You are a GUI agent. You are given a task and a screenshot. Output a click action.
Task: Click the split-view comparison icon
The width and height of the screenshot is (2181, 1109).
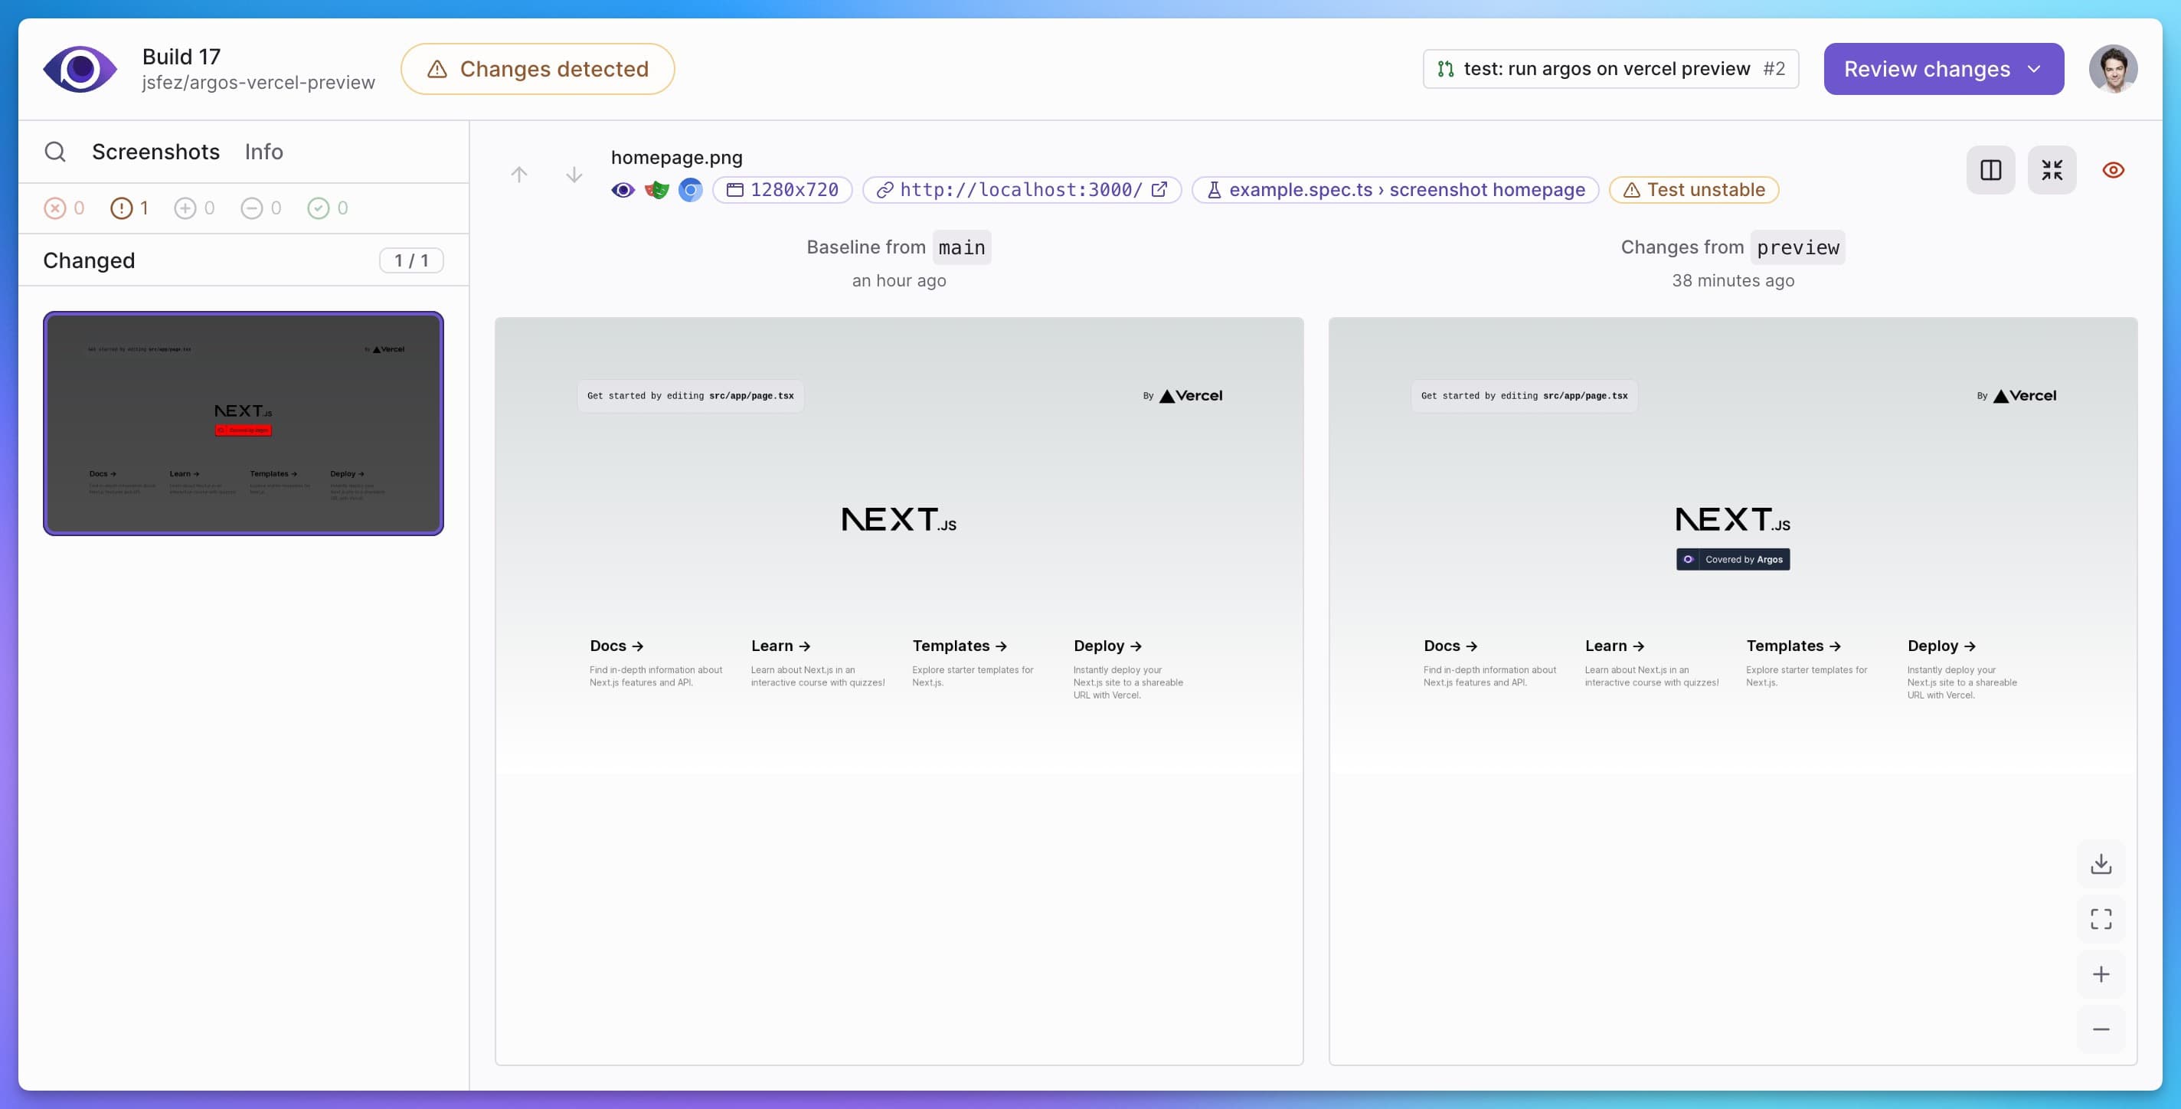(1990, 170)
